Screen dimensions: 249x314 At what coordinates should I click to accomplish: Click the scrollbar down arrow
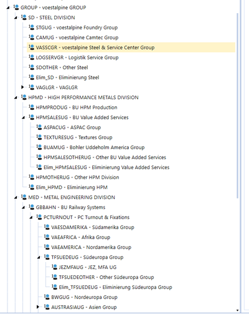pos(237,310)
